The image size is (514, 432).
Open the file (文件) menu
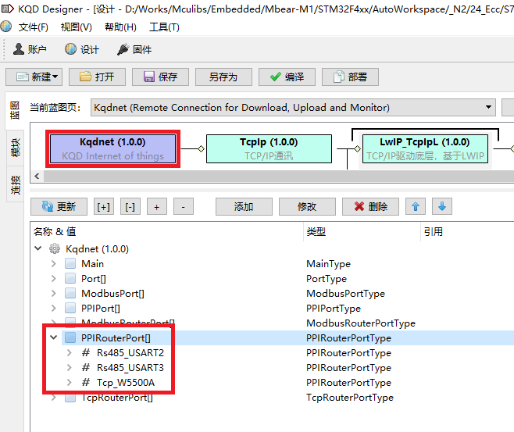coord(33,27)
